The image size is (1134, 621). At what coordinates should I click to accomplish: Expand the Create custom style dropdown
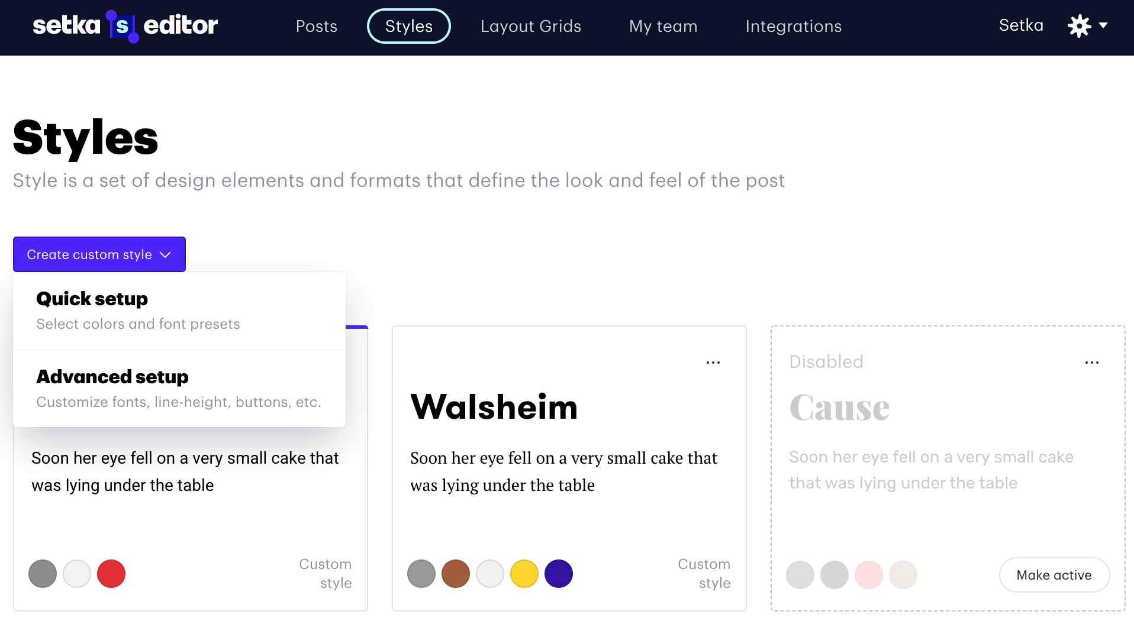(x=99, y=254)
